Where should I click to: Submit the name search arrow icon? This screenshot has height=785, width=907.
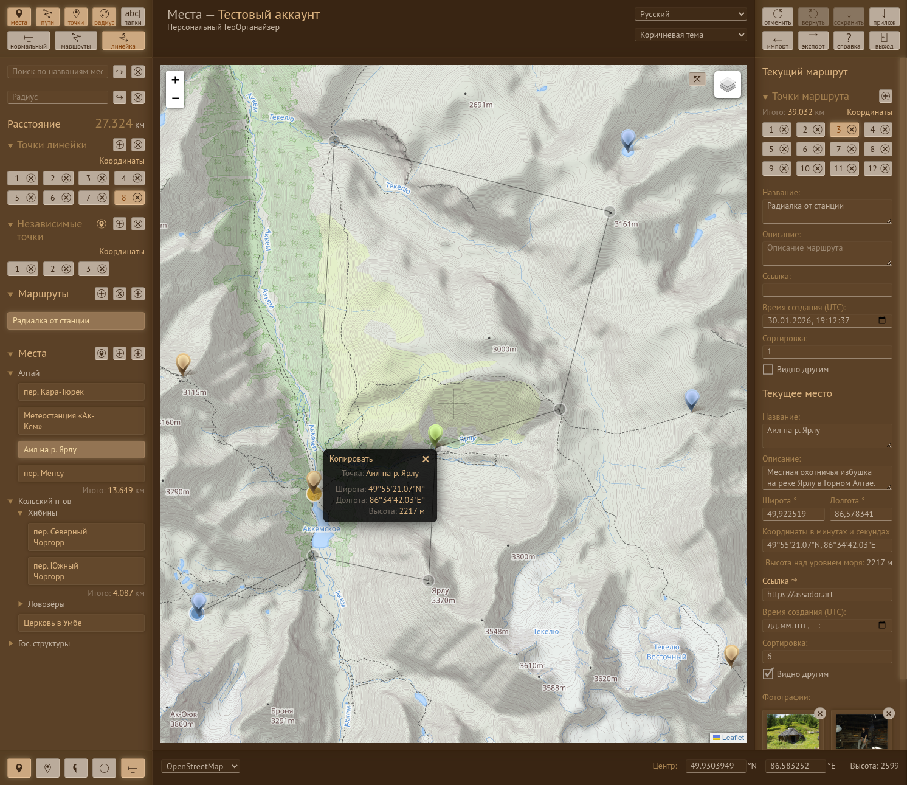click(120, 72)
